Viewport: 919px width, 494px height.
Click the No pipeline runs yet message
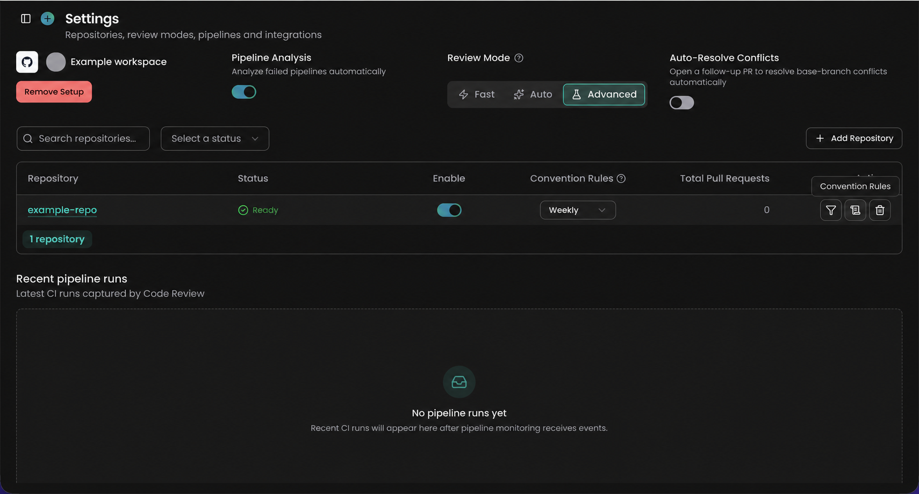coord(459,413)
